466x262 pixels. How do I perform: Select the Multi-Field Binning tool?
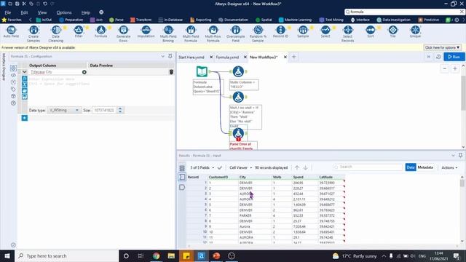[x=168, y=33]
